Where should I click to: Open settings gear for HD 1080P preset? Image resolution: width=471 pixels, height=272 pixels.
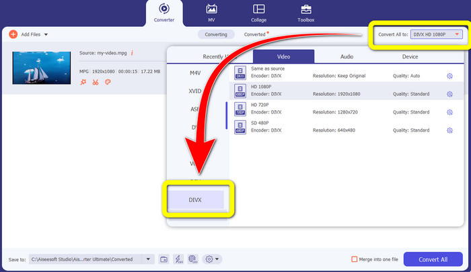[x=449, y=94]
